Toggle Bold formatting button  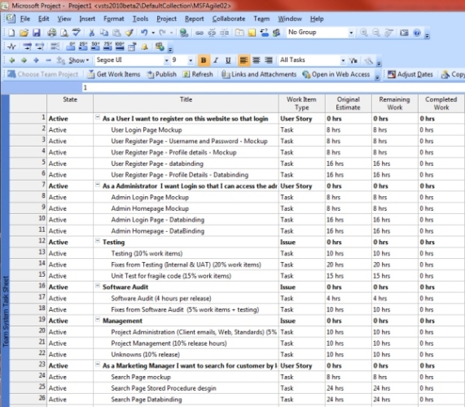[x=204, y=60]
